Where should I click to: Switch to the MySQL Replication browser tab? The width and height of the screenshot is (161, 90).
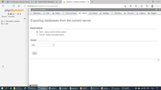coord(48,2)
